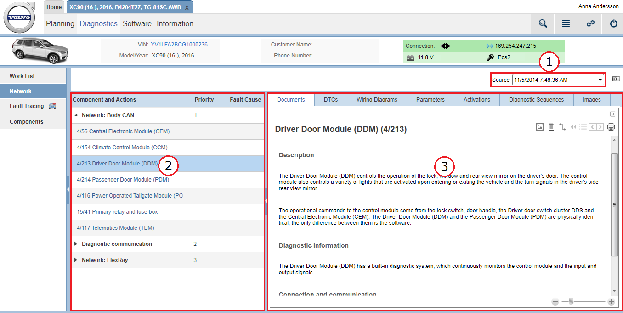Open the Diagnostic Sequences tab
The image size is (623, 313).
(537, 100)
